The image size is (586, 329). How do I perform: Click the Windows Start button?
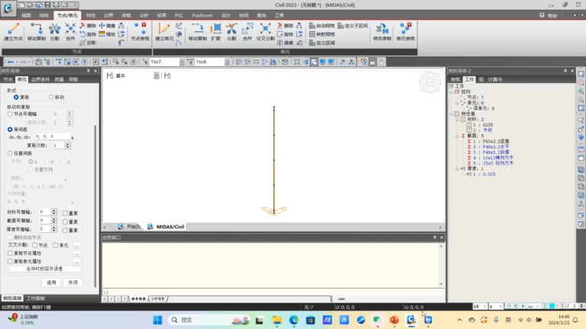pos(158,320)
